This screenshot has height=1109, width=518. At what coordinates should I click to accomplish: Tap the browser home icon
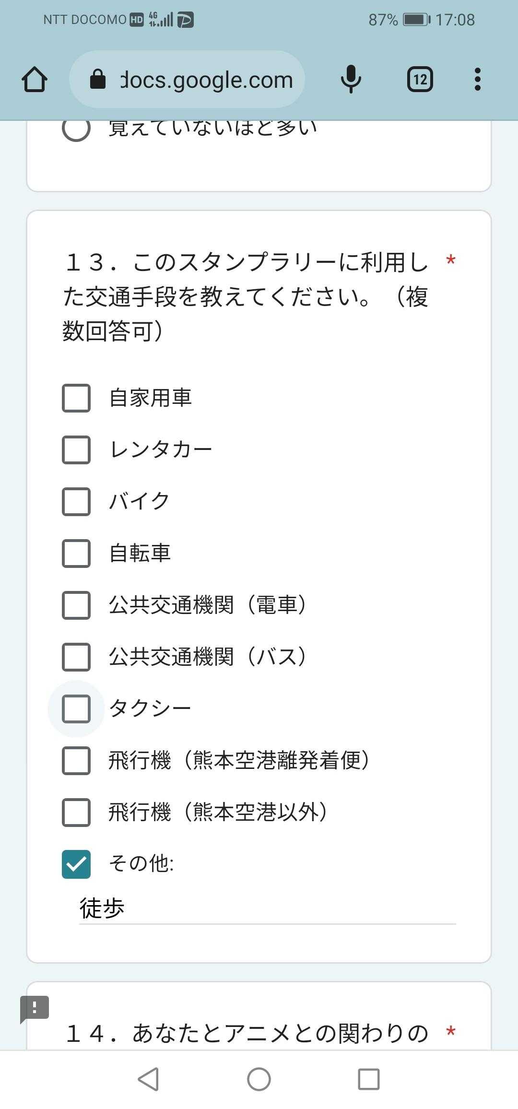(x=35, y=79)
